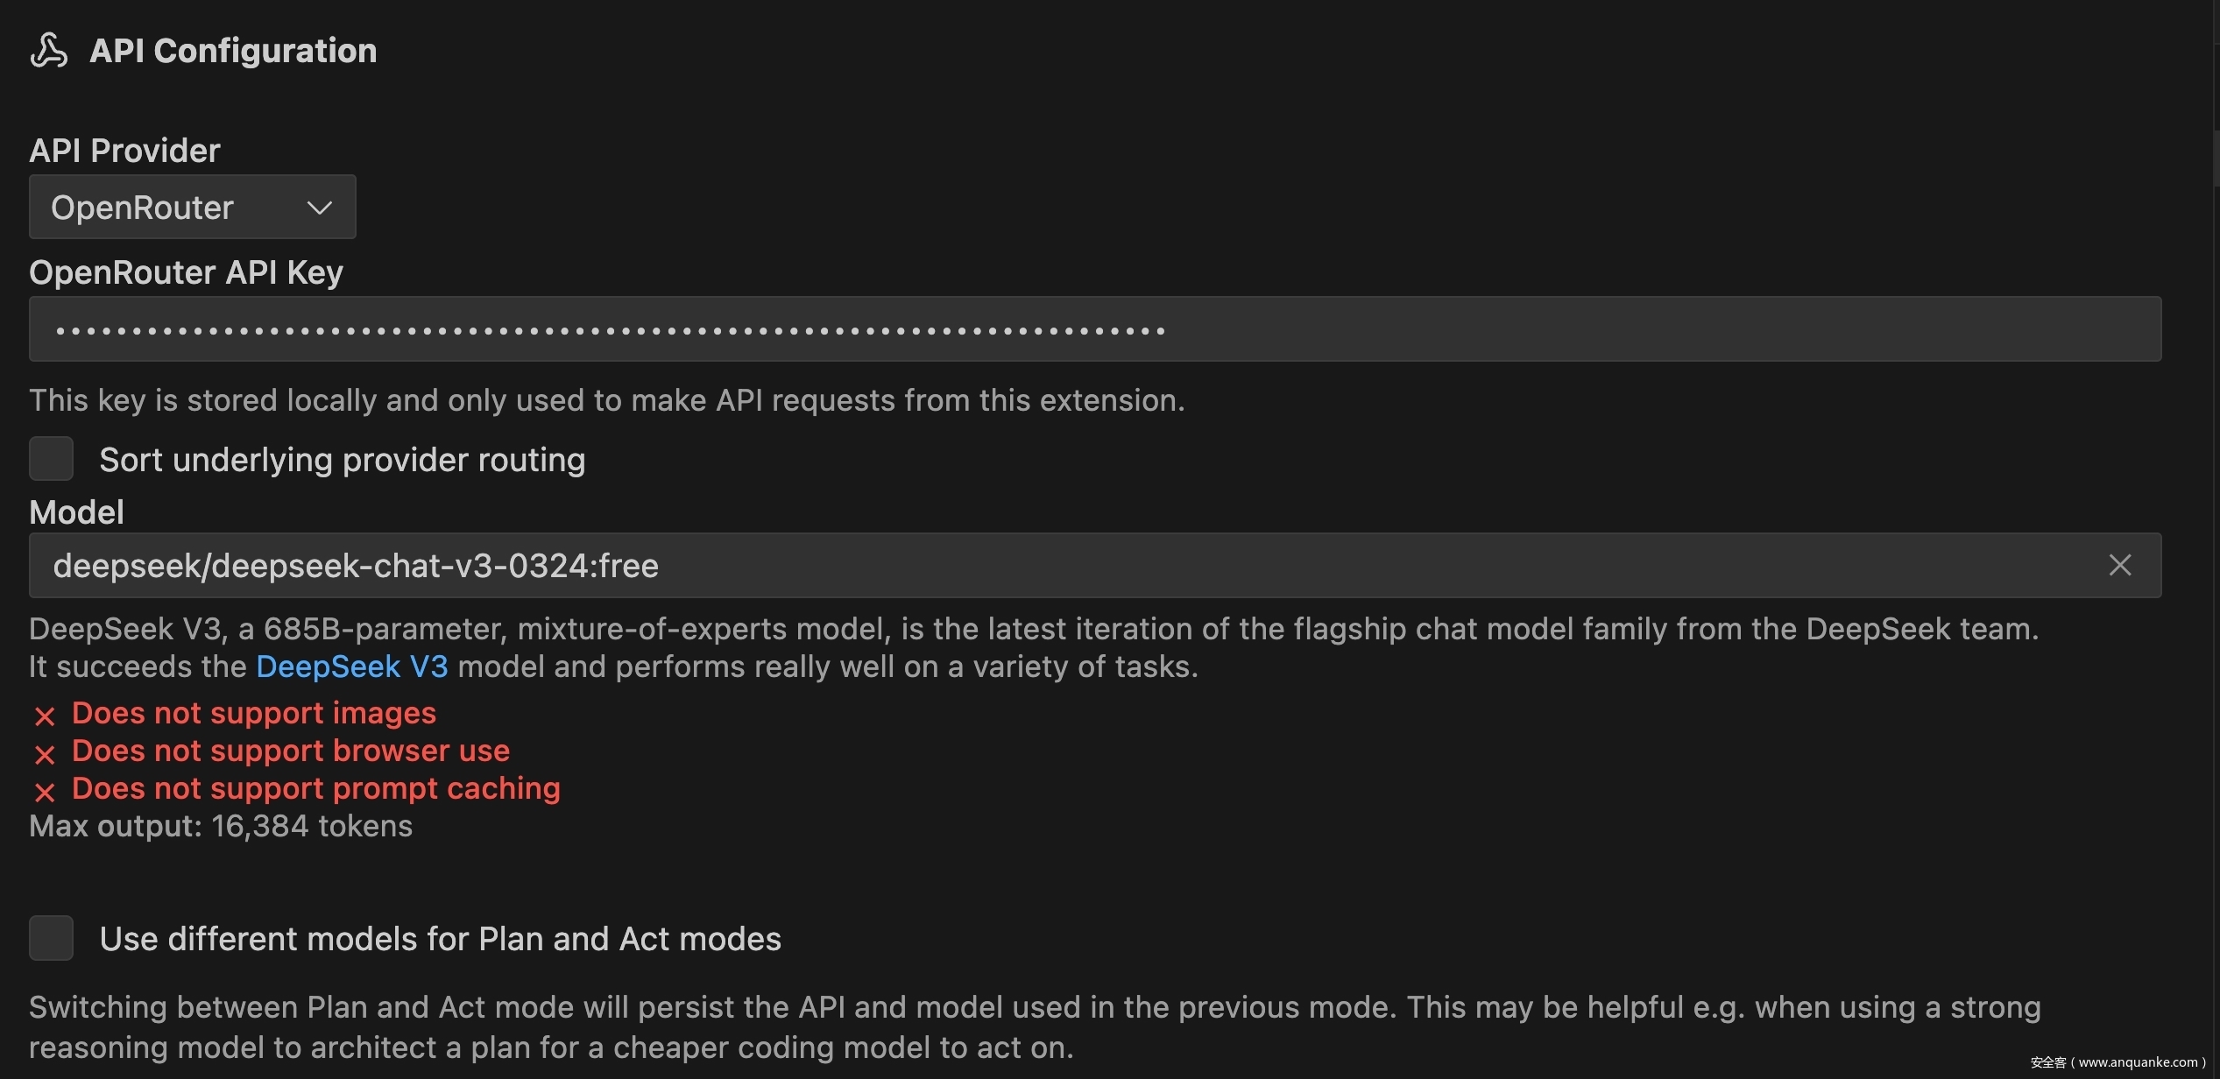Click the 'OpenRouter API Key' field label

point(186,272)
